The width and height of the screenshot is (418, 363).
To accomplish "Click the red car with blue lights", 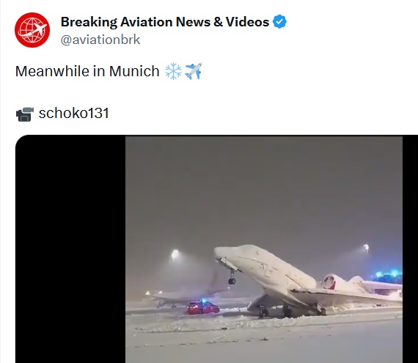I will pos(203,307).
